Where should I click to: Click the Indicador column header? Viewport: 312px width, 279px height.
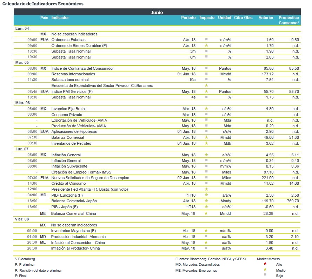pyautogui.click(x=60, y=18)
